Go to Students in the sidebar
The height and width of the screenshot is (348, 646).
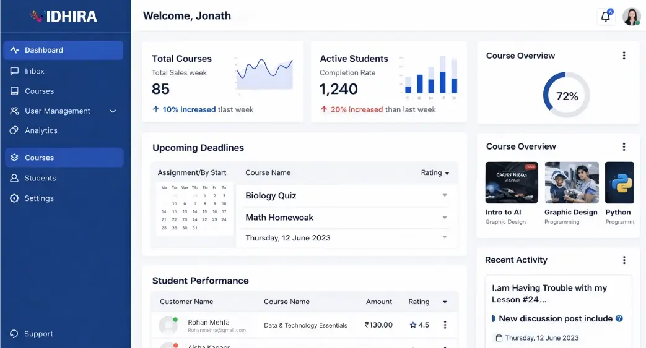click(40, 178)
